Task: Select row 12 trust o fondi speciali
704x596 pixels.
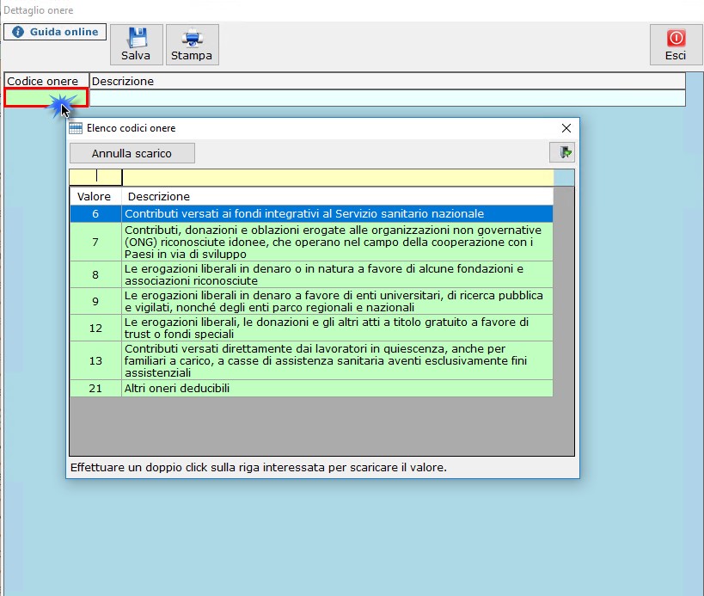Action: point(311,328)
